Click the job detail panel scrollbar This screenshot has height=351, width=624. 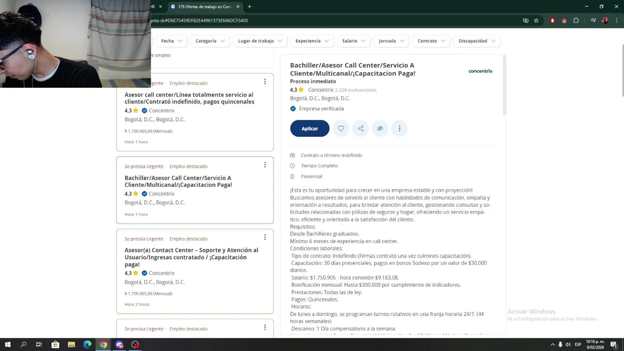click(505, 85)
